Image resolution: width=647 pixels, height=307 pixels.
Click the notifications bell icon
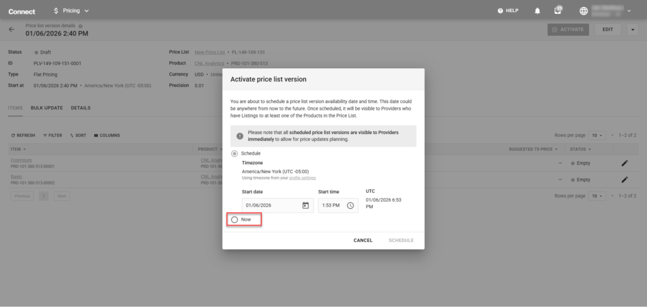click(x=538, y=11)
